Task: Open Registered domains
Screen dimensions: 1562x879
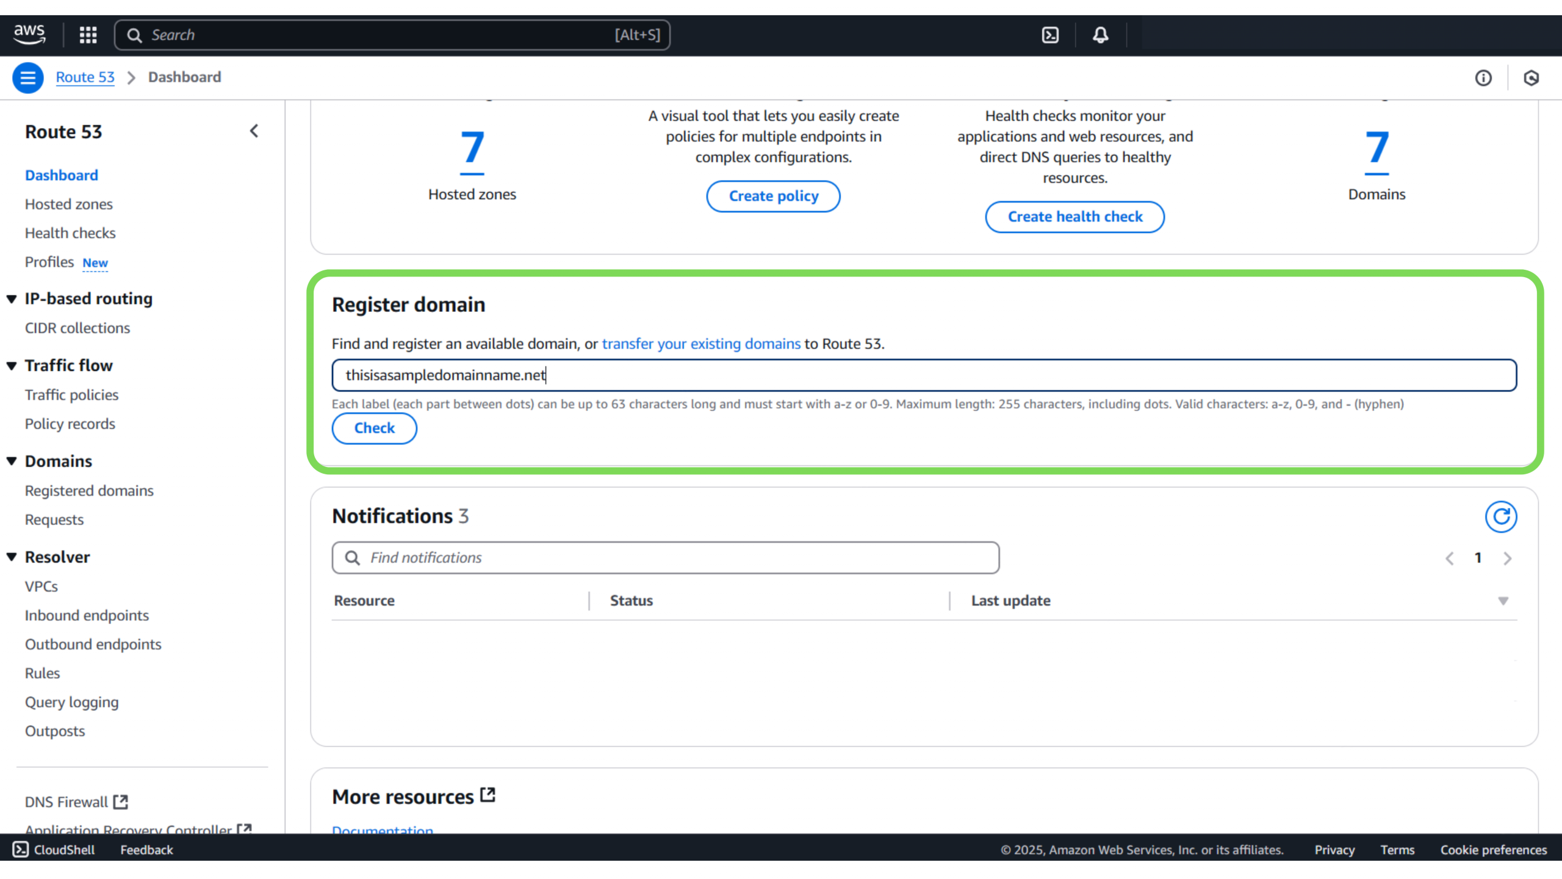Action: [89, 491]
